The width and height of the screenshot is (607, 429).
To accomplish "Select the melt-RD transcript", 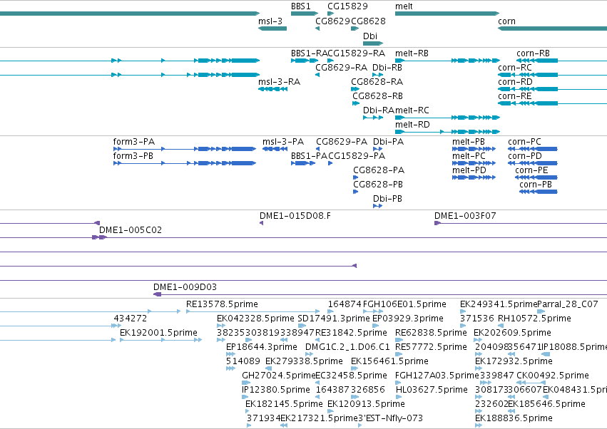I will point(447,132).
